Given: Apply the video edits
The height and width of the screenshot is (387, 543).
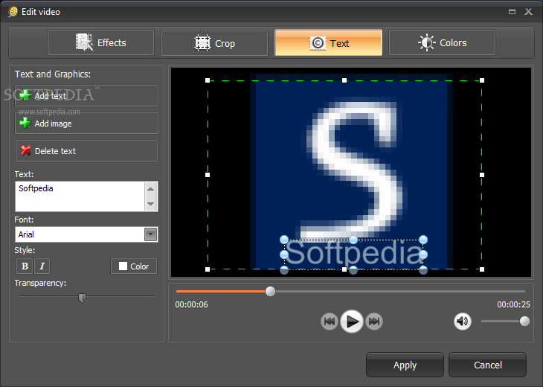Looking at the screenshot, I should point(405,365).
